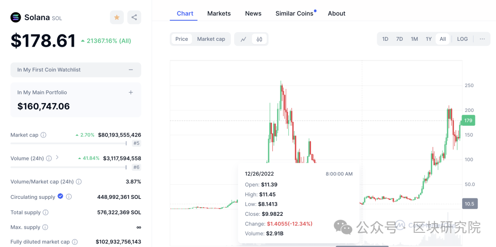Select All time range
The width and height of the screenshot is (496, 247).
click(x=443, y=39)
